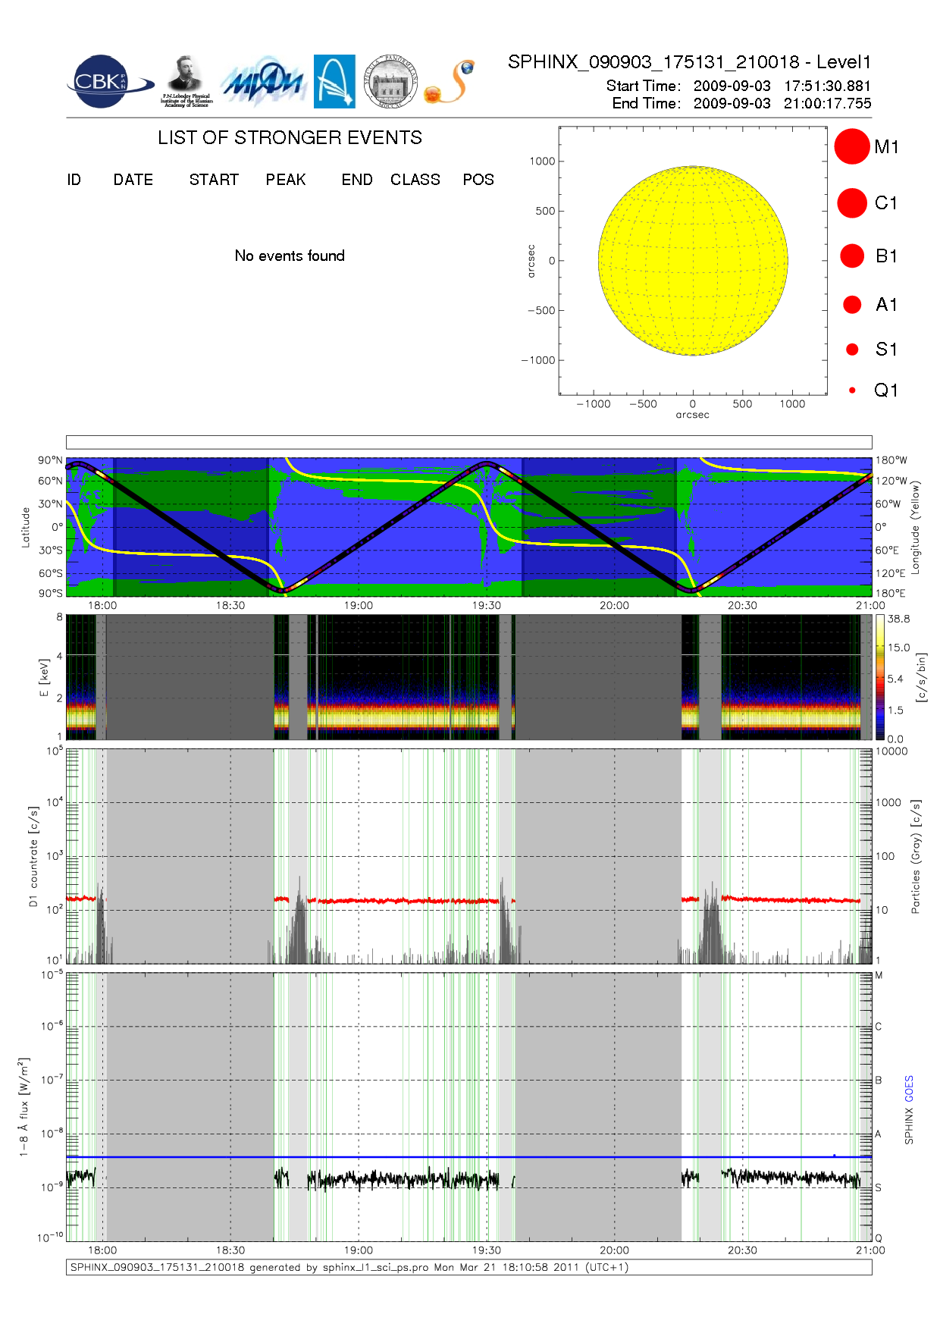Image resolution: width=940 pixels, height=1330 pixels.
Task: Click the round observatory seal logo
Action: pos(390,82)
